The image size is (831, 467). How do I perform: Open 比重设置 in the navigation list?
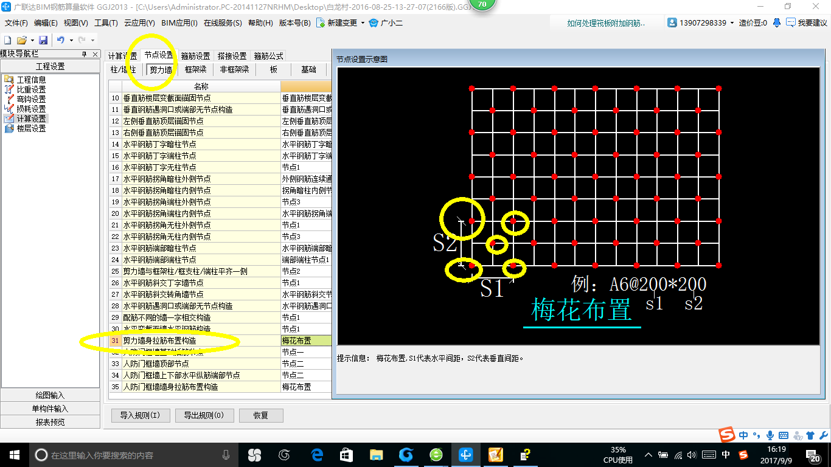click(x=25, y=89)
